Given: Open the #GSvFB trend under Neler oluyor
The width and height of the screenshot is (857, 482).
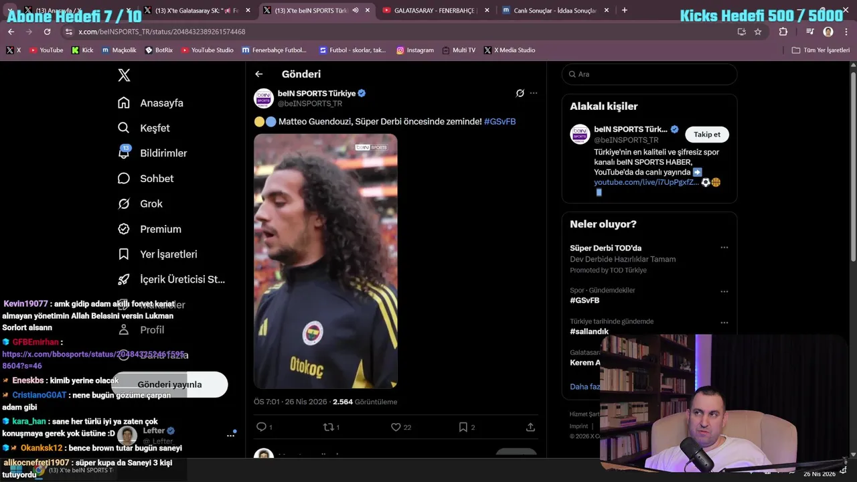Looking at the screenshot, I should pyautogui.click(x=585, y=301).
